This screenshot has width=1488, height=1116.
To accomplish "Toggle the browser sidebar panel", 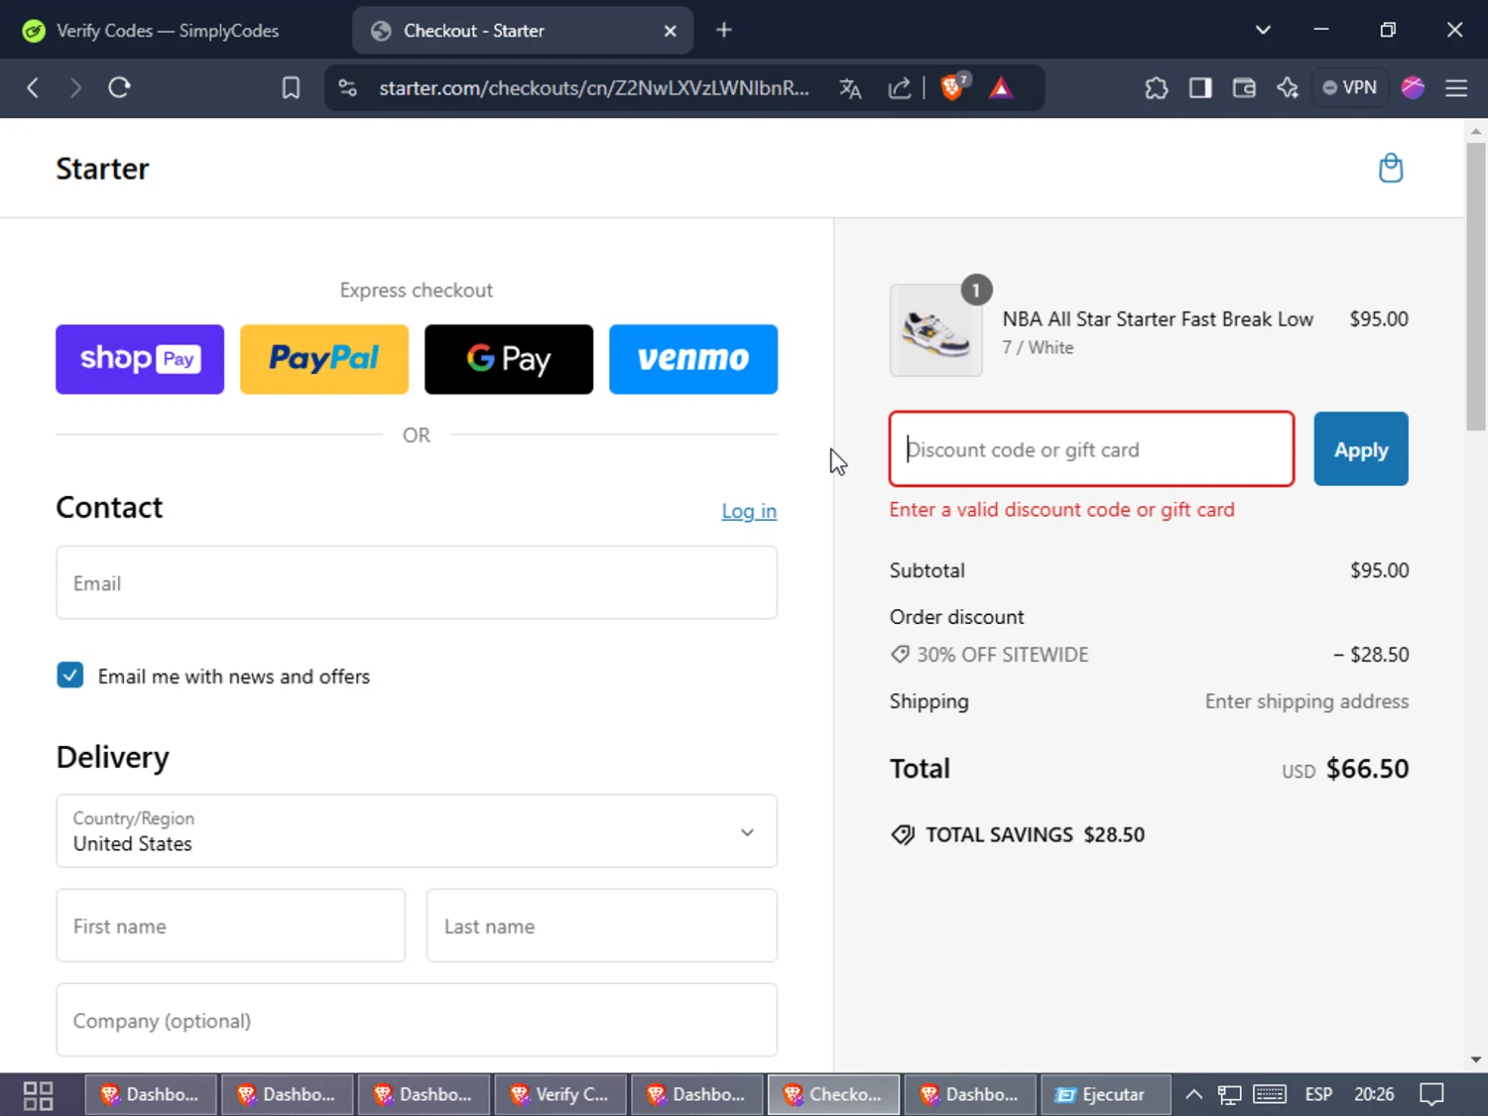I will (x=1200, y=88).
